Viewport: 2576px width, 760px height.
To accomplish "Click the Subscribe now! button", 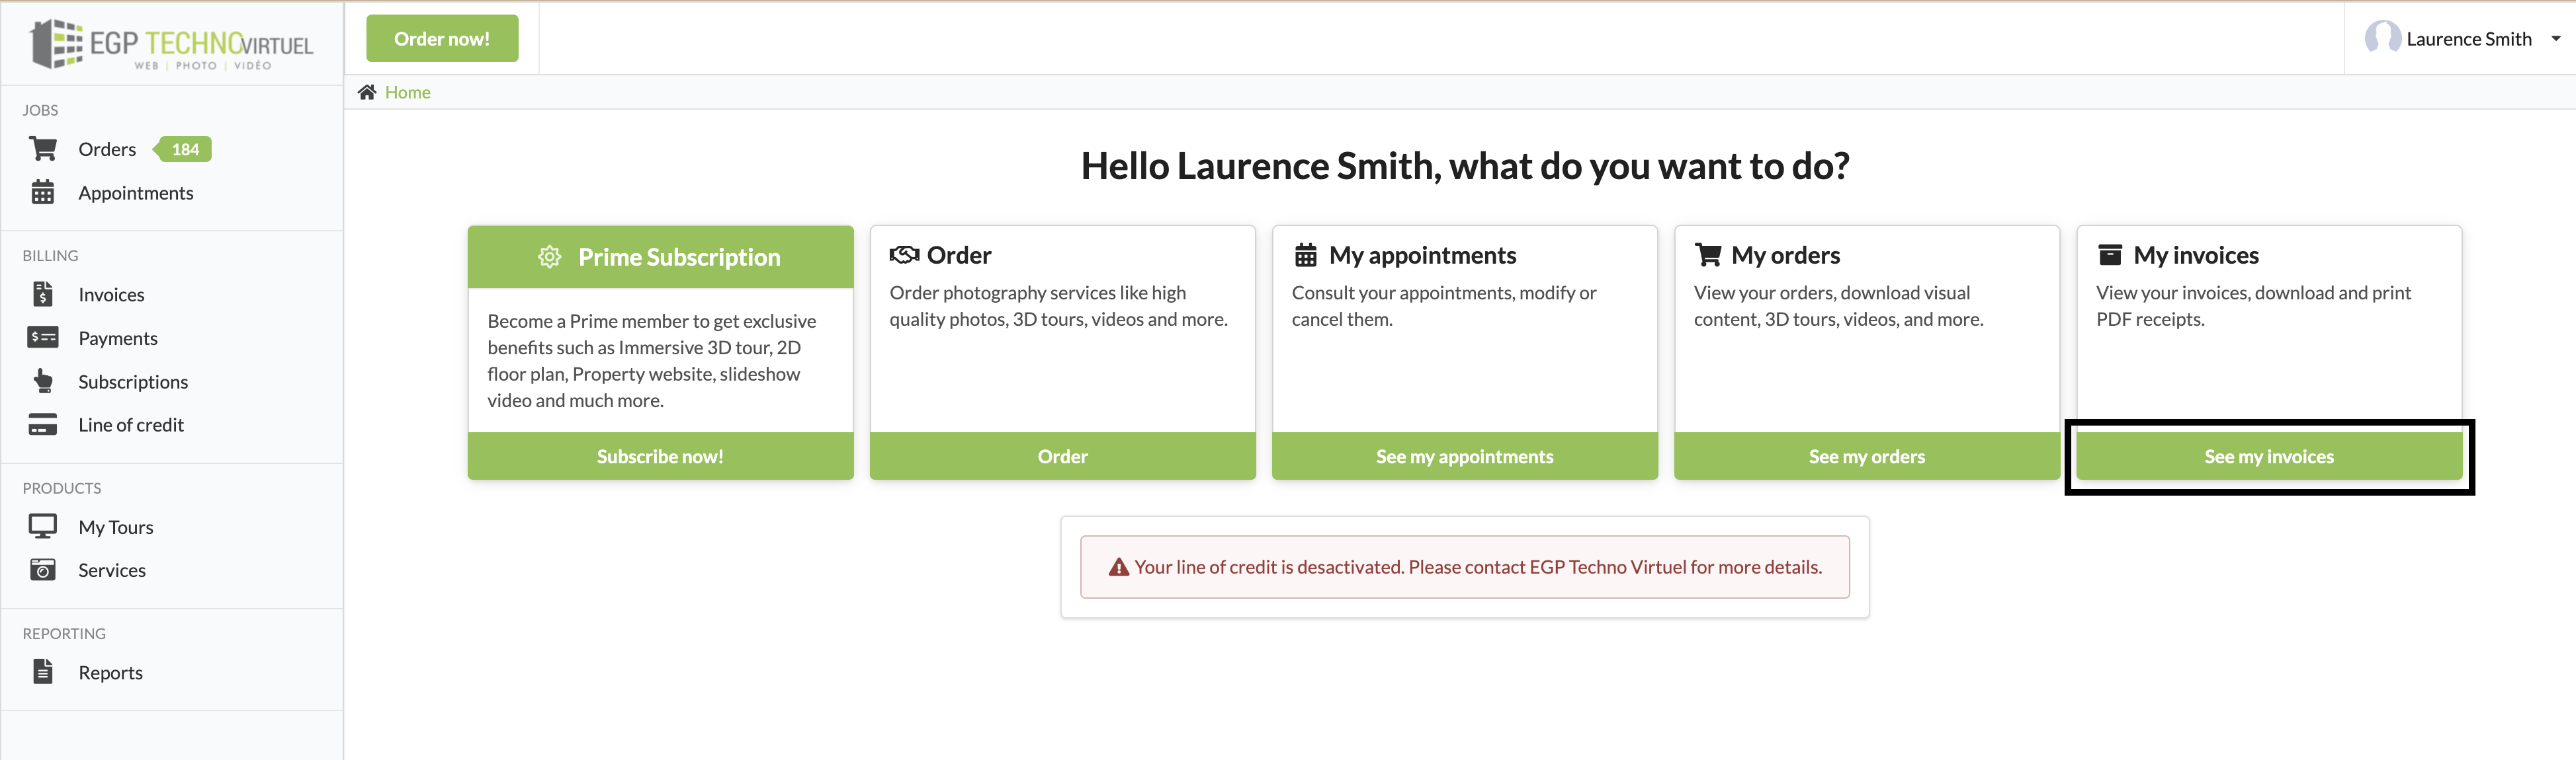I will [x=660, y=457].
